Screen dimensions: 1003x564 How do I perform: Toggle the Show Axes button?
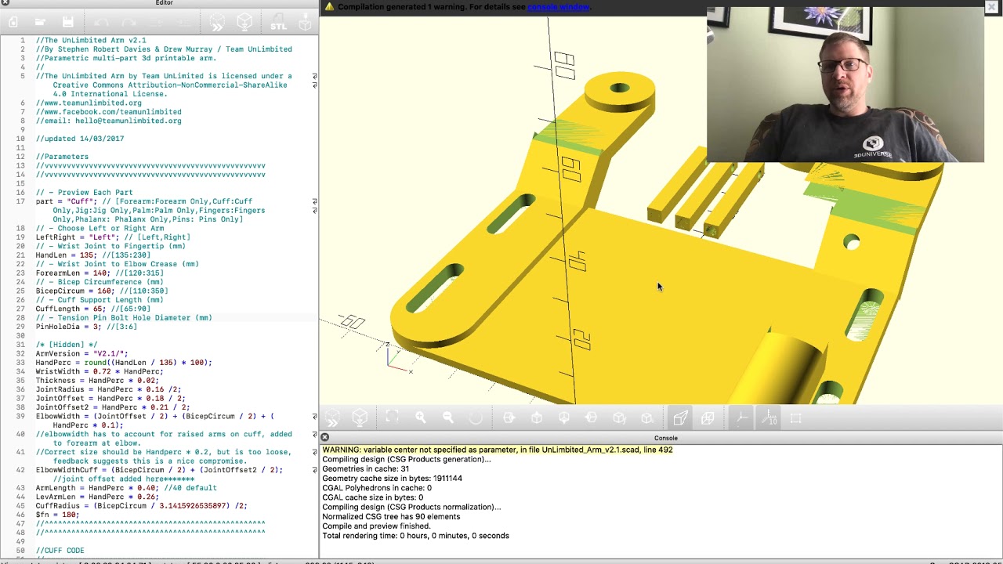[740, 418]
